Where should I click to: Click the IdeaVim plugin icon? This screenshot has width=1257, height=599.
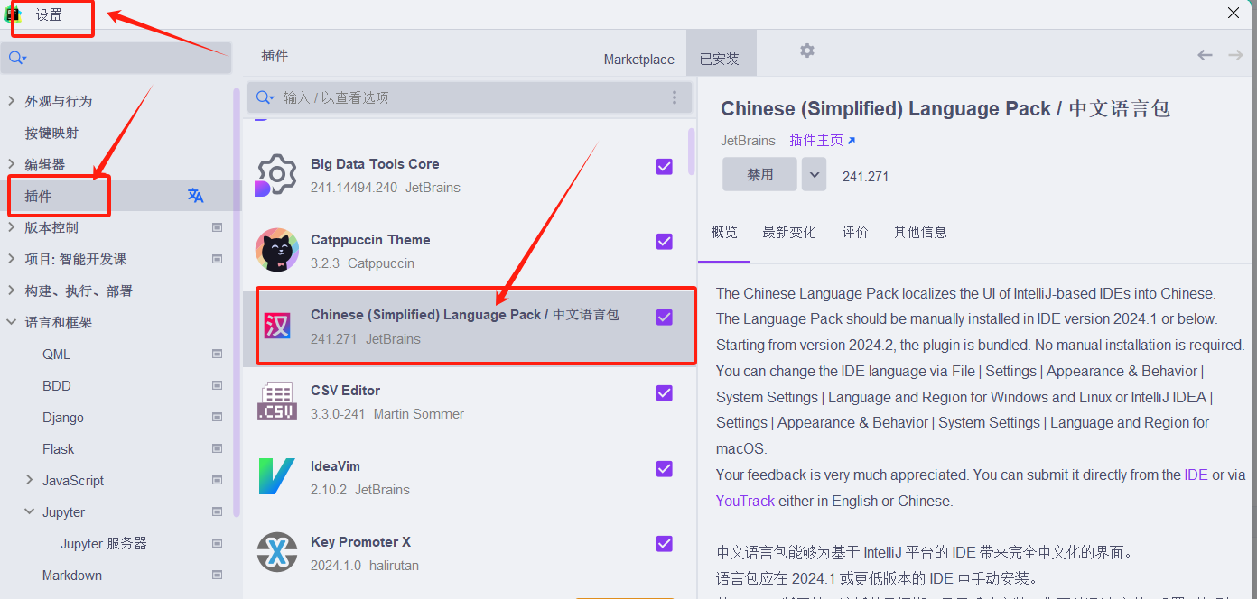point(276,476)
